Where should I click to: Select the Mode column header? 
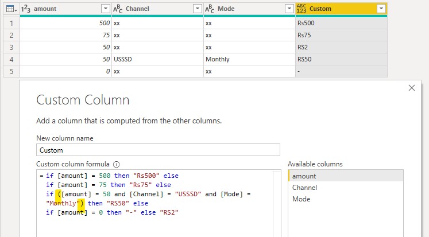click(x=249, y=9)
